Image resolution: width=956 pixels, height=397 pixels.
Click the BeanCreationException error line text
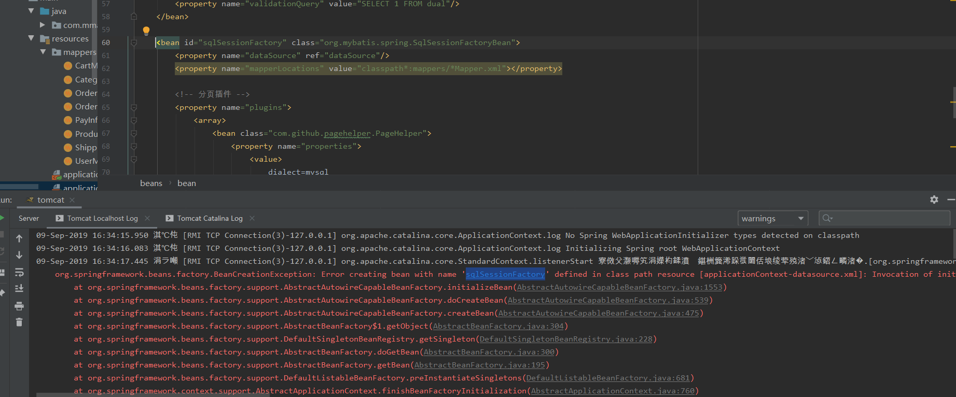[x=504, y=274]
